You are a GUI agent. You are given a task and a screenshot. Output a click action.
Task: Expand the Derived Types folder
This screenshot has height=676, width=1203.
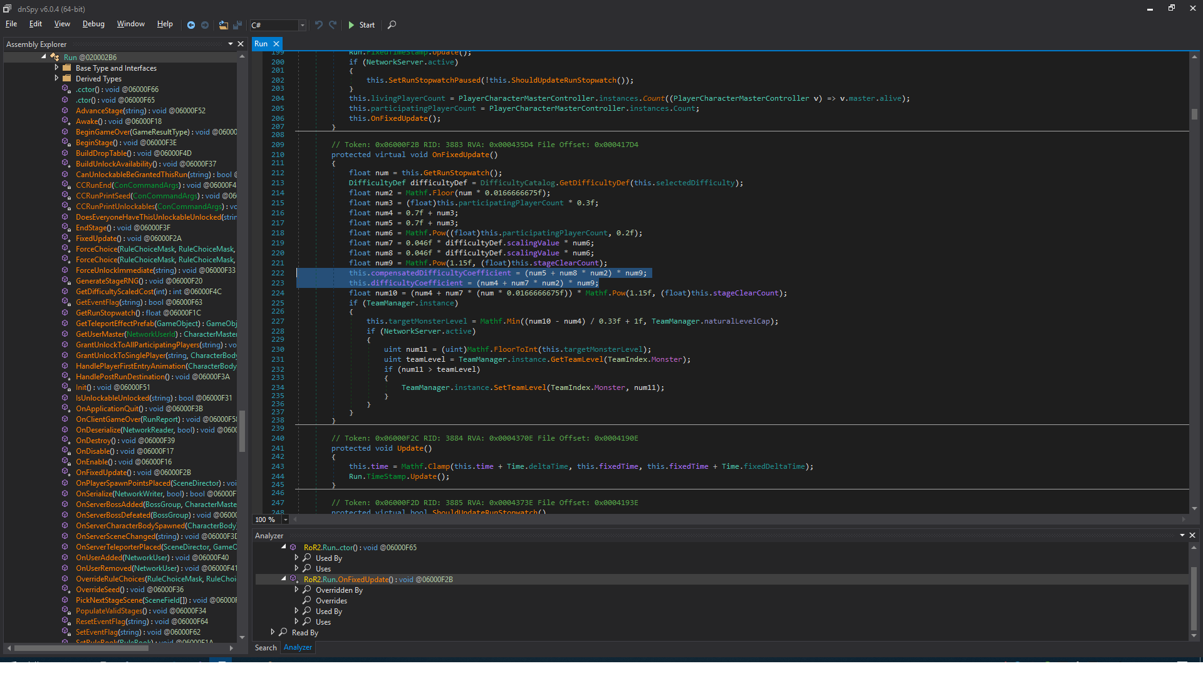click(56, 78)
